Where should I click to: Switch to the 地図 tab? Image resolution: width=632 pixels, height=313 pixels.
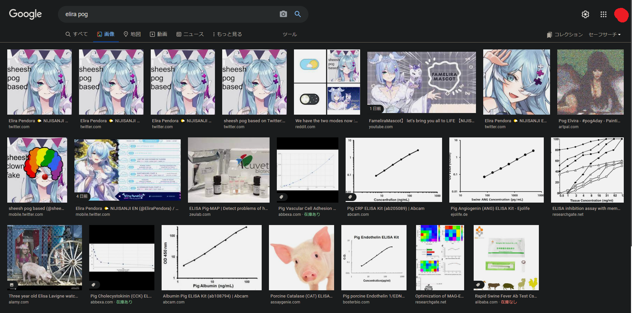[x=132, y=34]
